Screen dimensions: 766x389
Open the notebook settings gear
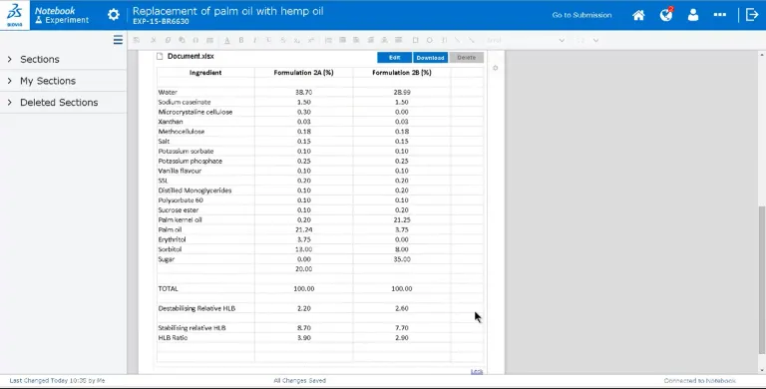click(114, 15)
